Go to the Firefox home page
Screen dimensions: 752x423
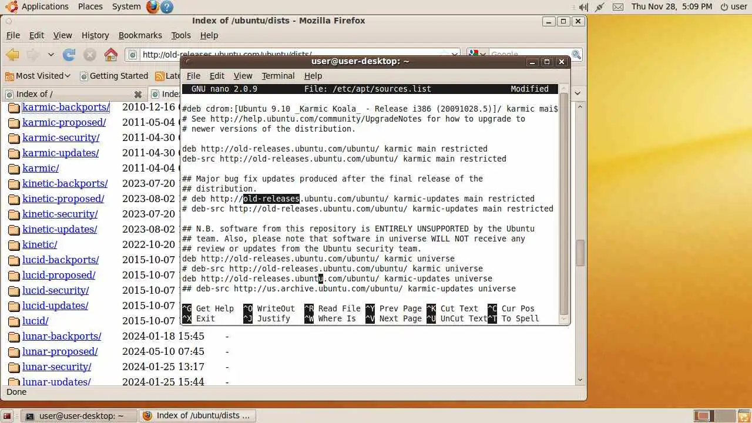tap(110, 55)
